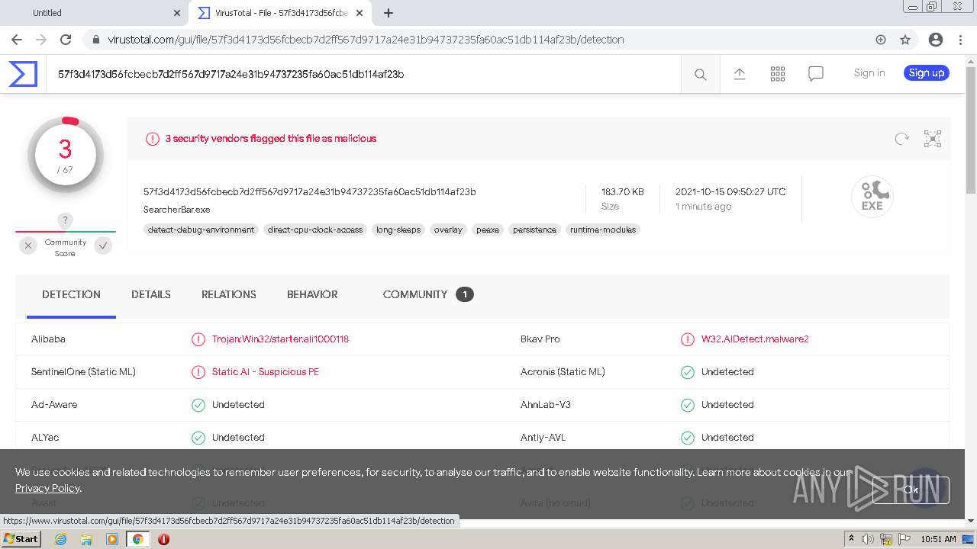This screenshot has width=977, height=549.
Task: Click the EXE file type icon
Action: click(872, 196)
